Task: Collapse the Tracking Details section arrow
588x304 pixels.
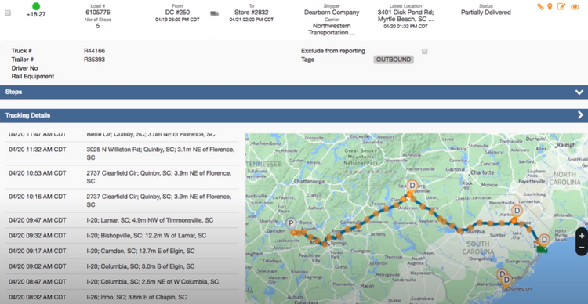Action: [x=580, y=115]
